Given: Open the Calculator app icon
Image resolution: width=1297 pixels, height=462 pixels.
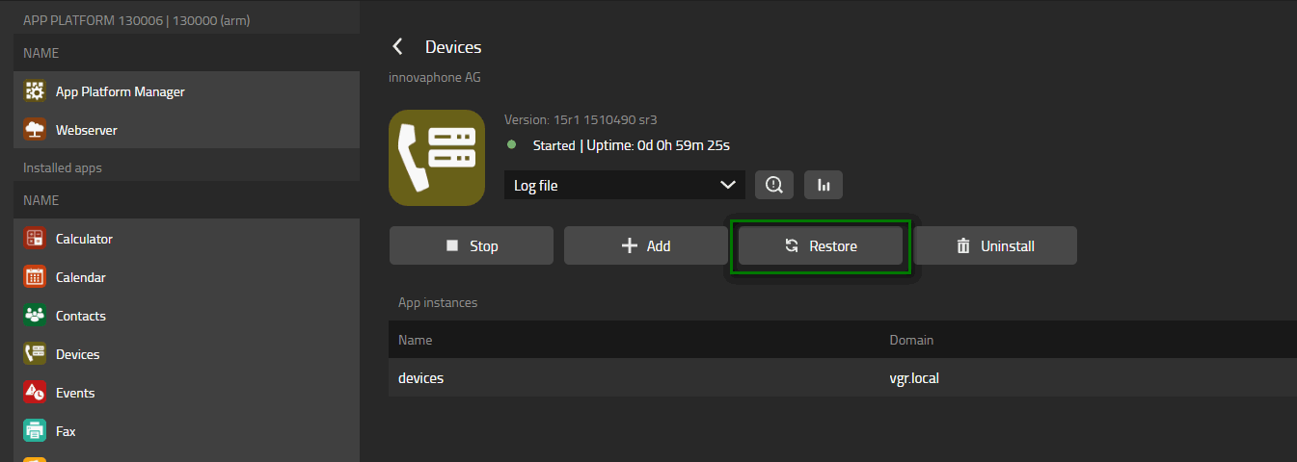Looking at the screenshot, I should [x=35, y=239].
